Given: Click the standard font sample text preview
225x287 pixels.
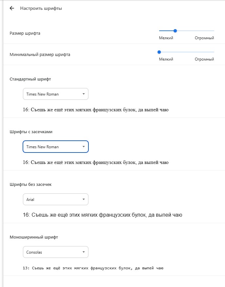Looking at the screenshot, I should [96, 110].
